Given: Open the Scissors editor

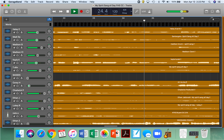Looking at the screenshot, I should 25,12.
